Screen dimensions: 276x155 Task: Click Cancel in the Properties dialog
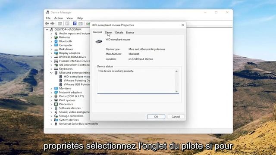pos(176,117)
